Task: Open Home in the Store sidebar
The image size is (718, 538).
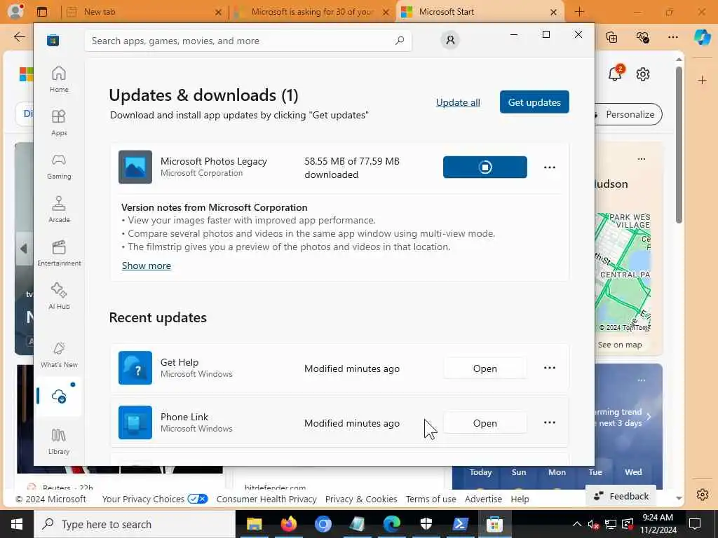Action: [59, 79]
